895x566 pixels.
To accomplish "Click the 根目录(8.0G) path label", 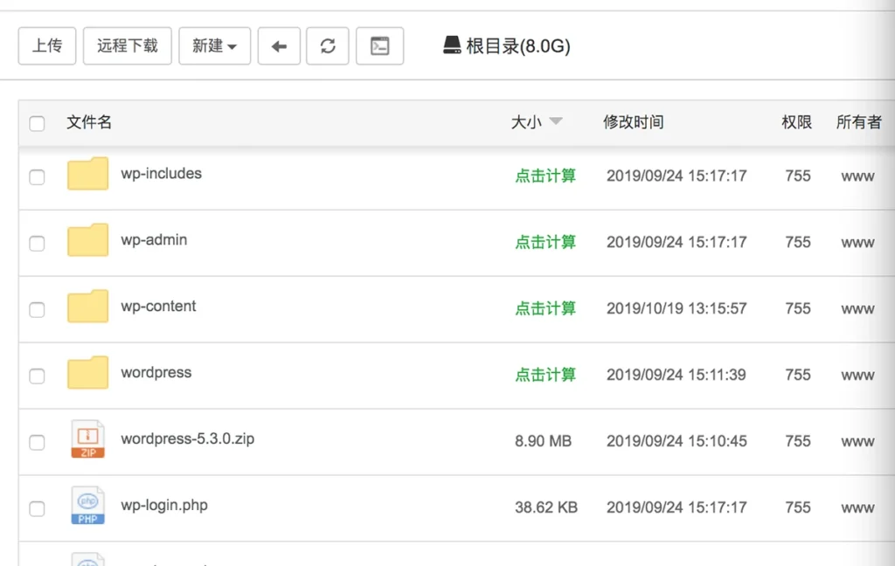I will click(x=517, y=45).
